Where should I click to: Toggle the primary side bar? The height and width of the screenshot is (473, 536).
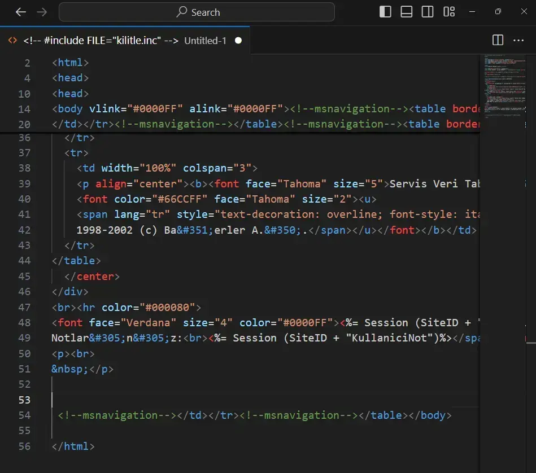pyautogui.click(x=385, y=12)
